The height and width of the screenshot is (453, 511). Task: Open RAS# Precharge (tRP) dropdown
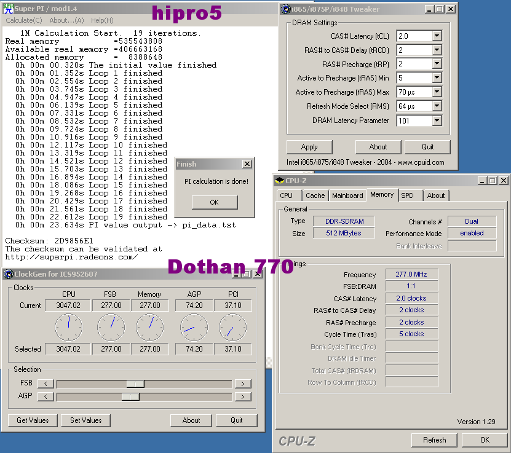(x=437, y=63)
